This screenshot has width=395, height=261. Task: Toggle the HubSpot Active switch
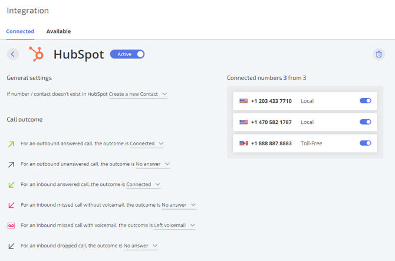pos(127,54)
